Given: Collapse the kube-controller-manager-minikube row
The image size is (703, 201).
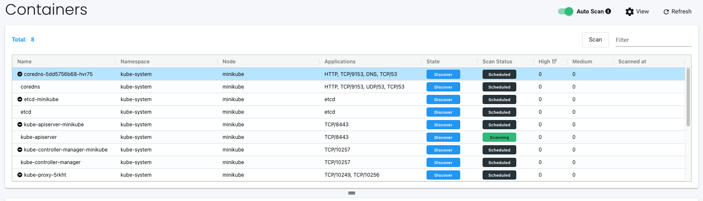Looking at the screenshot, I should [20, 150].
